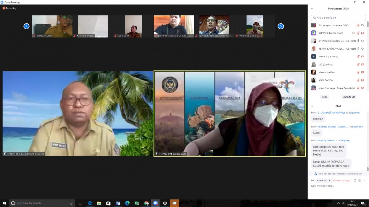Click Anita Somba camera-off icon
The width and height of the screenshot is (369, 207).
click(x=363, y=80)
